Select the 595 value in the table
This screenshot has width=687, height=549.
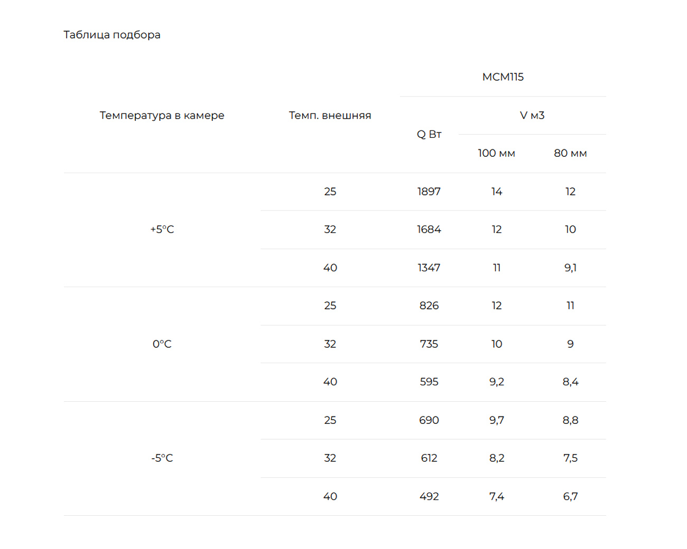[429, 382]
